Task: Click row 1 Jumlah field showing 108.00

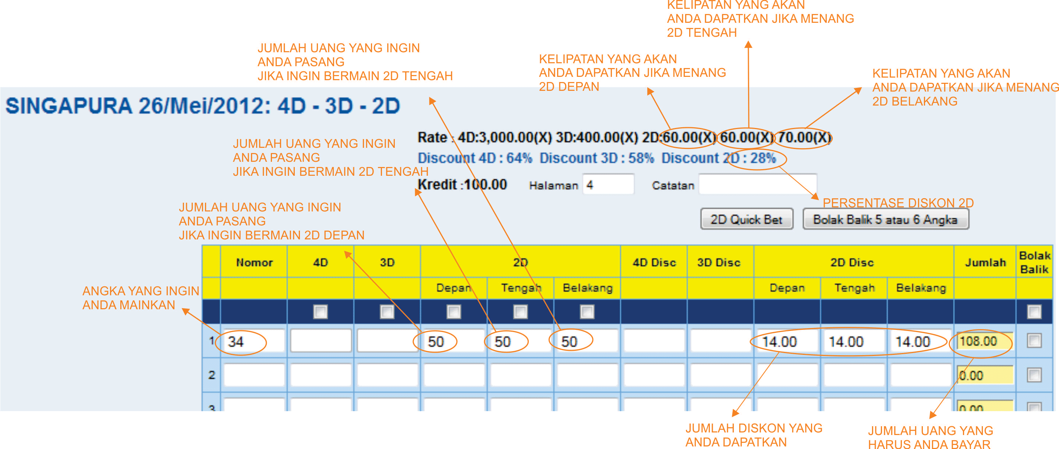Action: (985, 341)
